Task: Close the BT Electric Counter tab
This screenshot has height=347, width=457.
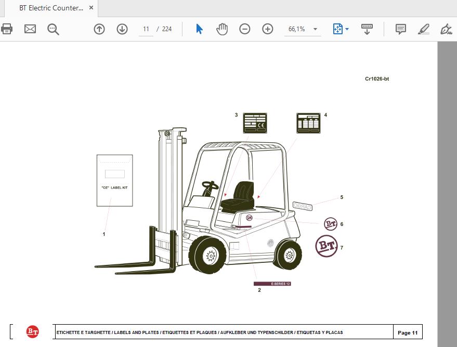Action: 91,8
